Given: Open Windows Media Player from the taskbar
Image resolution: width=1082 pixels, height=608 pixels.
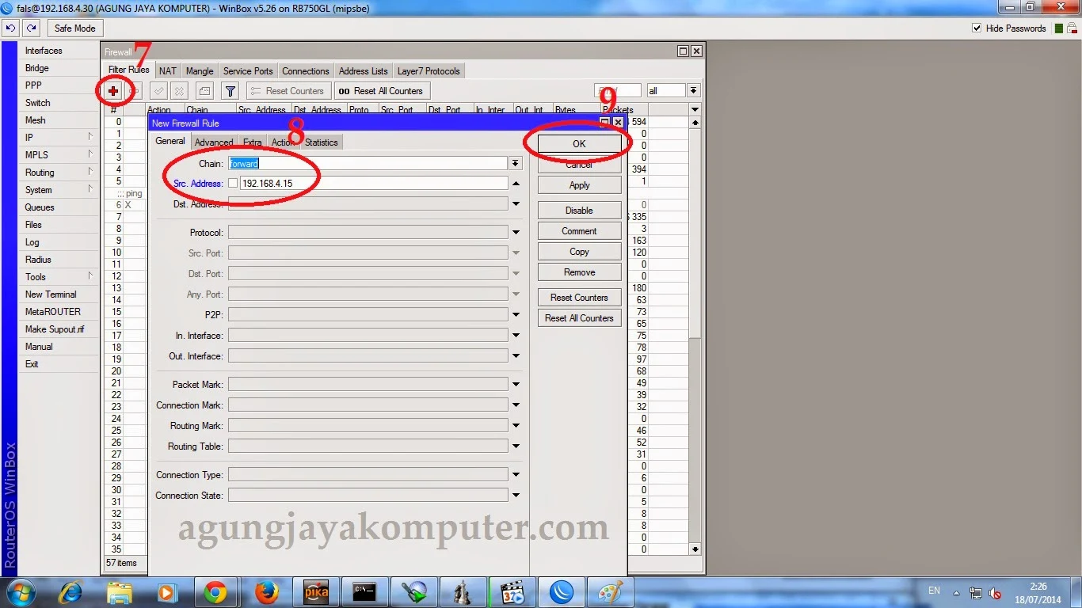Looking at the screenshot, I should point(166,592).
